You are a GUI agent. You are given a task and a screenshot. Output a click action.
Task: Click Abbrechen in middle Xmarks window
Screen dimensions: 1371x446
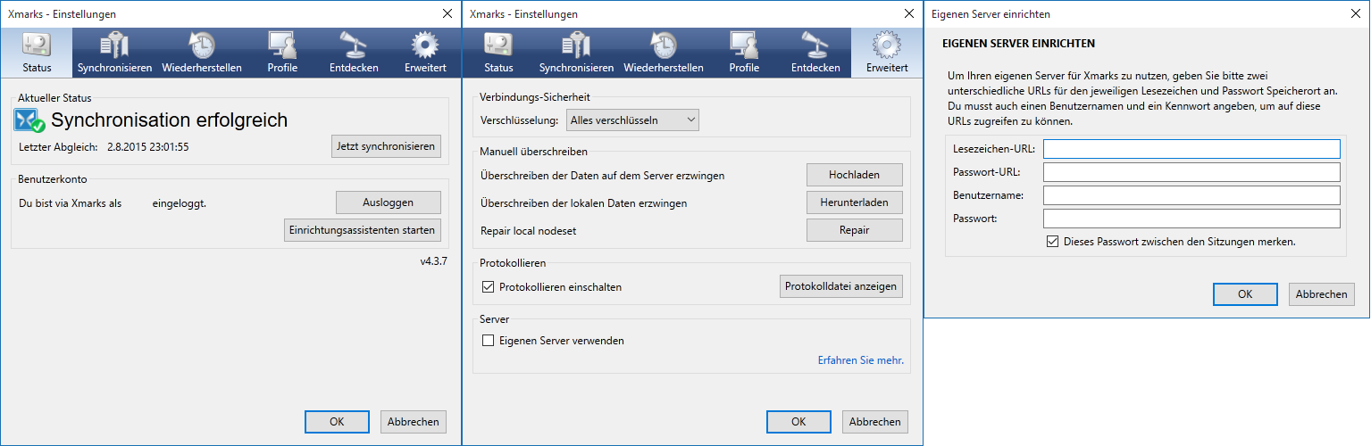pyautogui.click(x=875, y=422)
